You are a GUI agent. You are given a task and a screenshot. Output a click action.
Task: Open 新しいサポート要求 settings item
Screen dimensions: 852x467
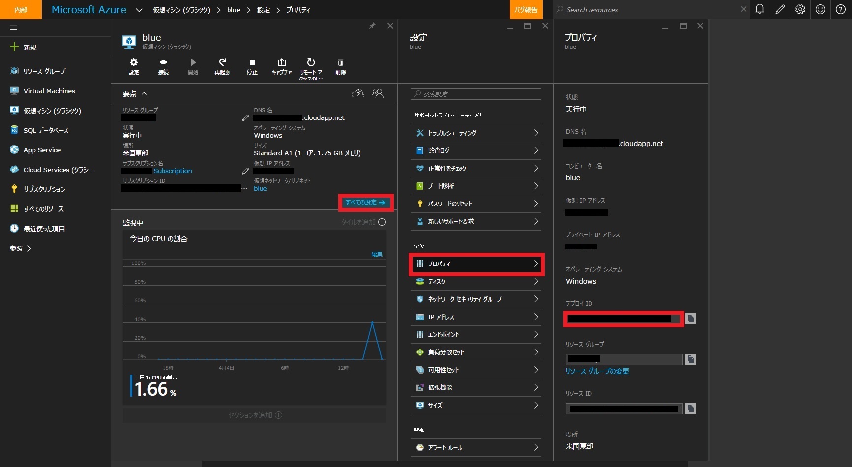[x=476, y=221]
